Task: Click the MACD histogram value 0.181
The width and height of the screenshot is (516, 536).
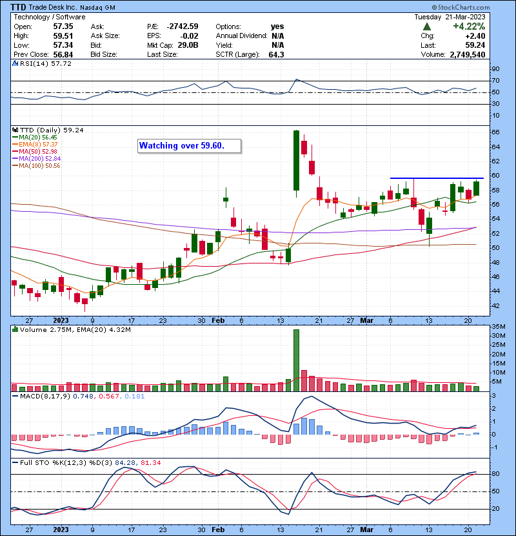Action: [135, 397]
